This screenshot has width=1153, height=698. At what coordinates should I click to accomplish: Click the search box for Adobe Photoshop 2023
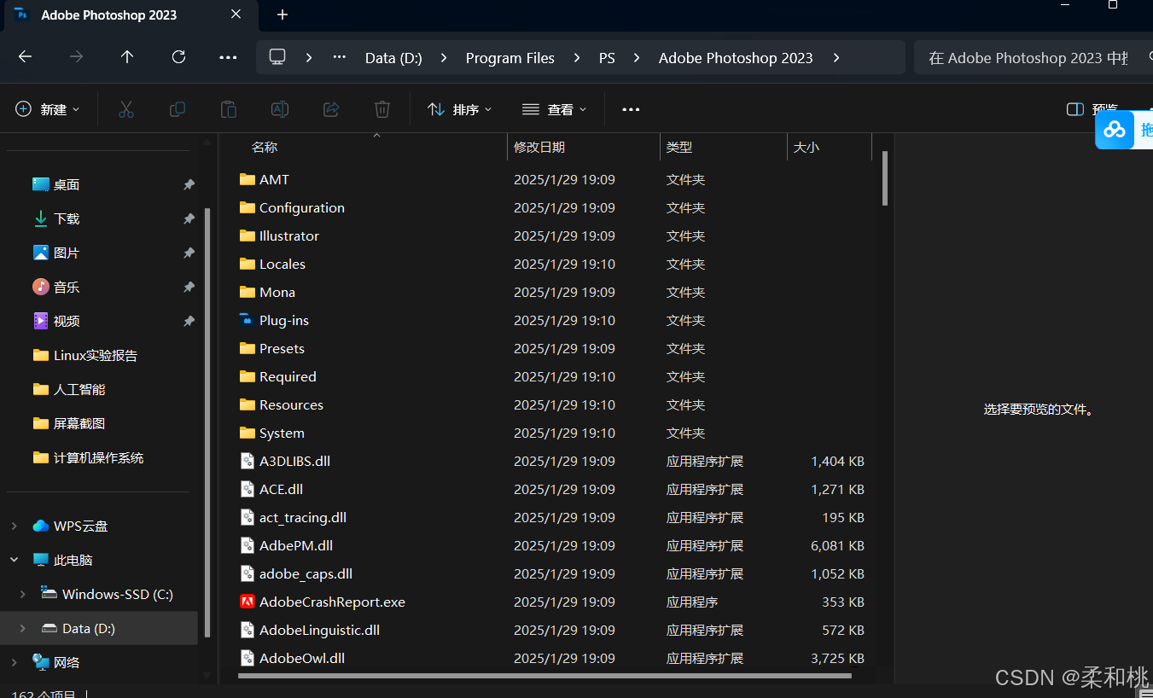tap(1033, 58)
